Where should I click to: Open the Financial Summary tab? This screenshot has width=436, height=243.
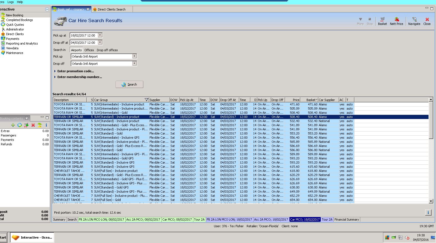(346, 219)
